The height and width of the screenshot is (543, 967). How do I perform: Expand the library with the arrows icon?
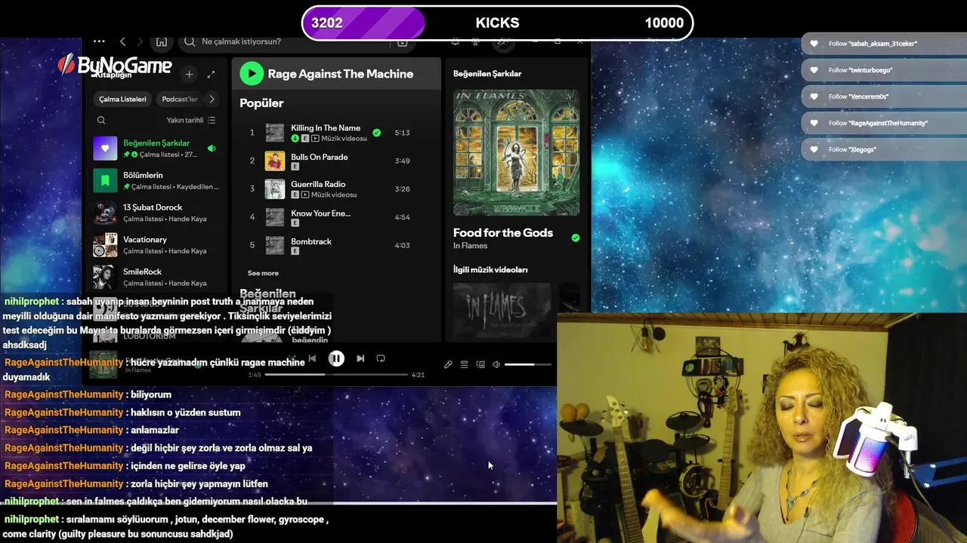pos(211,74)
